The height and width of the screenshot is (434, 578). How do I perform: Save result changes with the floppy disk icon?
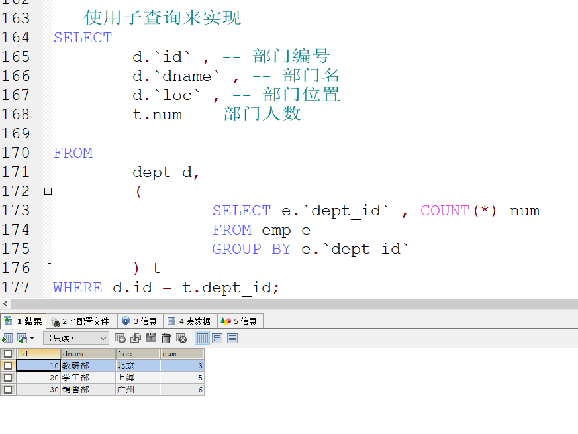[152, 338]
